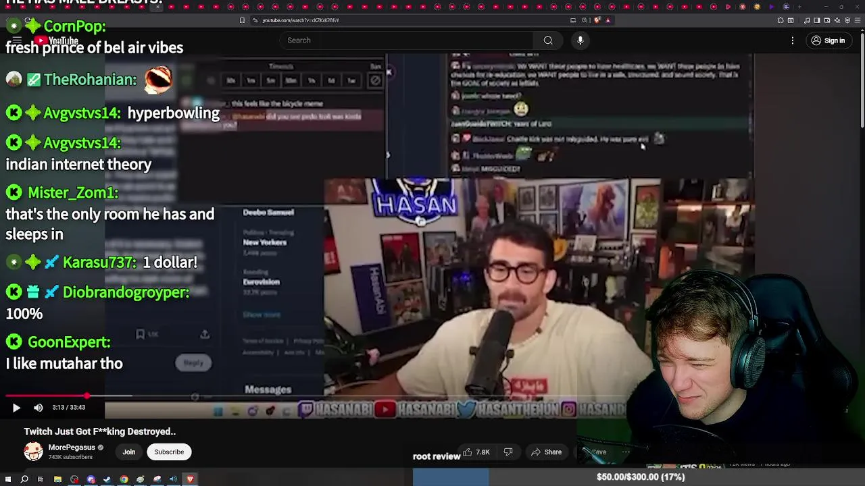Image resolution: width=865 pixels, height=486 pixels.
Task: Click the YouTube logo in the header
Action: 57,41
